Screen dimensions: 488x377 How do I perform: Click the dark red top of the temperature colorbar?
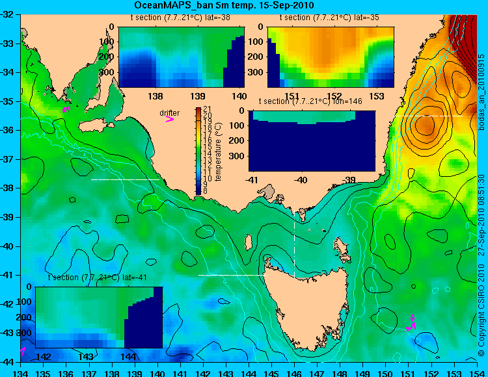(x=198, y=111)
